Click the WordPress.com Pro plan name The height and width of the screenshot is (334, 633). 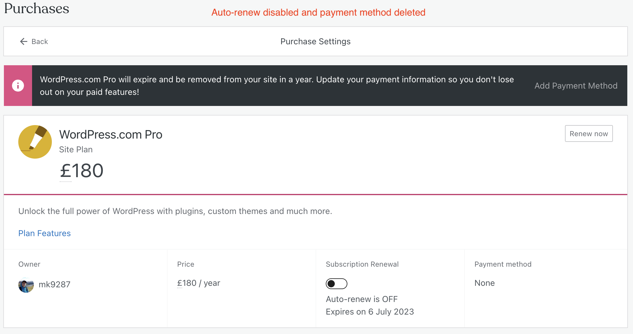tap(111, 135)
